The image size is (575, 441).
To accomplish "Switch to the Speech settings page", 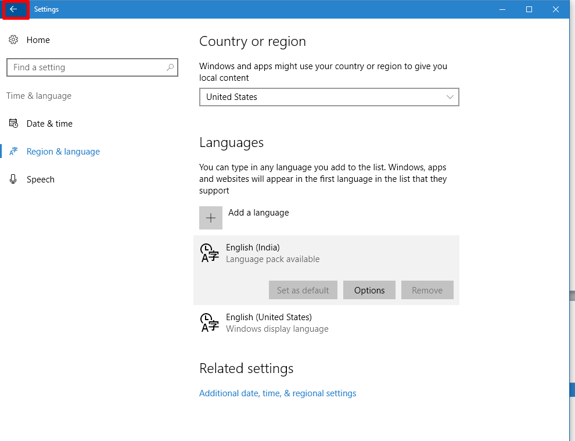I will point(41,180).
